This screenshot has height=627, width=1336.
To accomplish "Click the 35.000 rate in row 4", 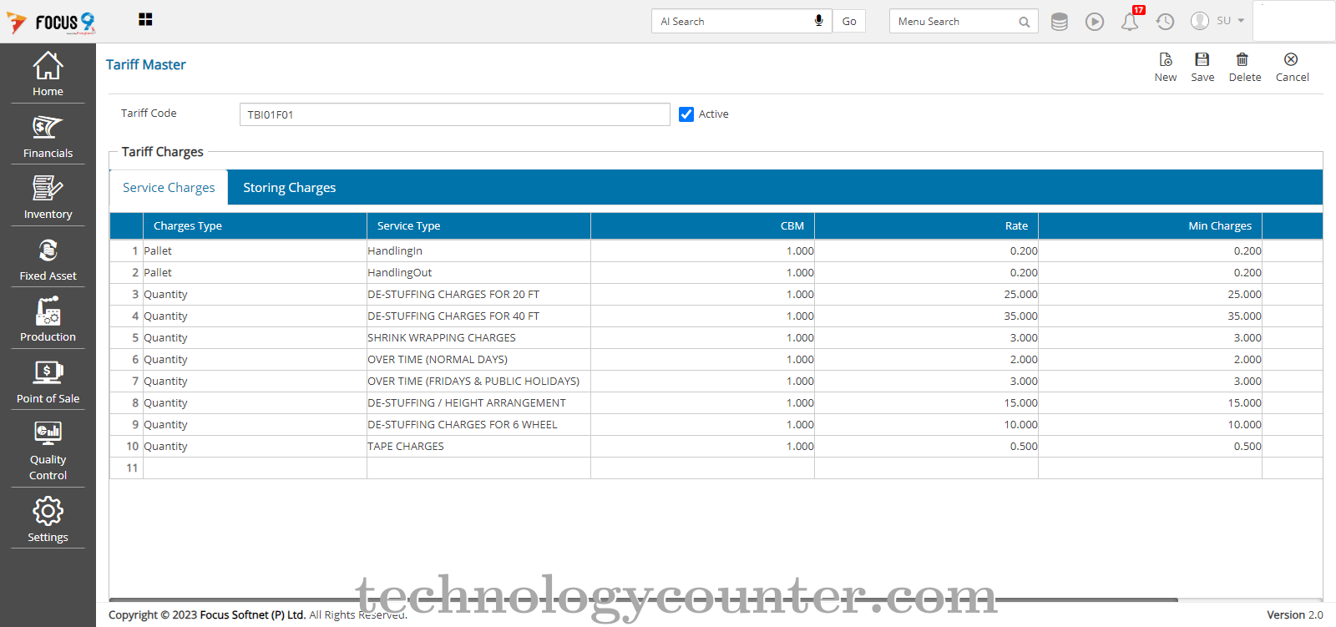I will [926, 316].
